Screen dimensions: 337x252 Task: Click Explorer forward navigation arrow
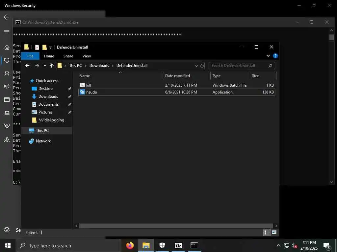(x=37, y=66)
